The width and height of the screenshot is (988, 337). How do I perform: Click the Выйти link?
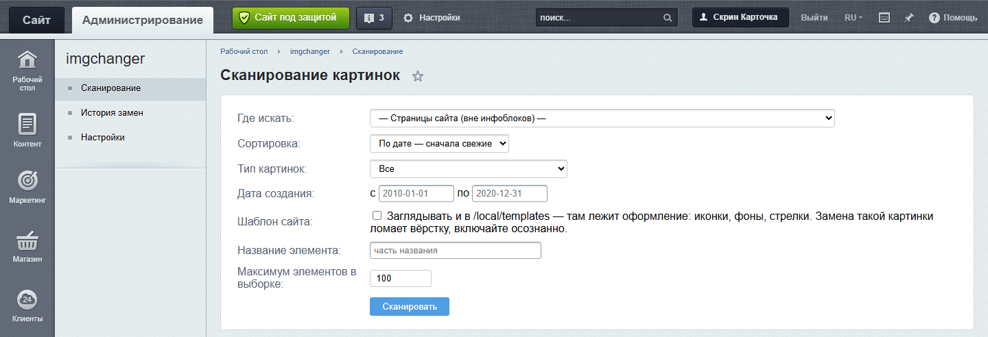[x=814, y=18]
